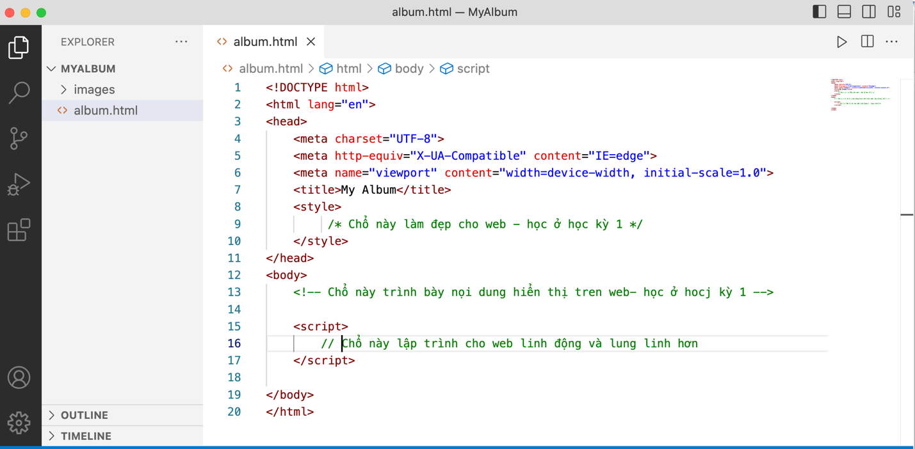Open the Manage settings gear
Screen dimensions: 915x449
point(19,422)
